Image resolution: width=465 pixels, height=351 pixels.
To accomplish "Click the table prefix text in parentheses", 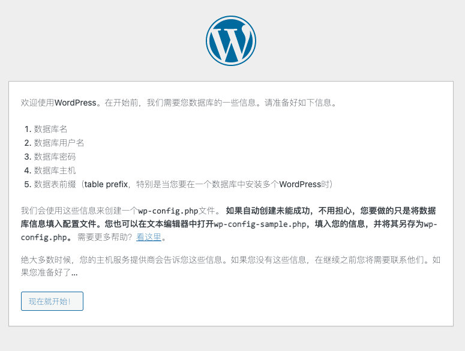I will pyautogui.click(x=106, y=184).
